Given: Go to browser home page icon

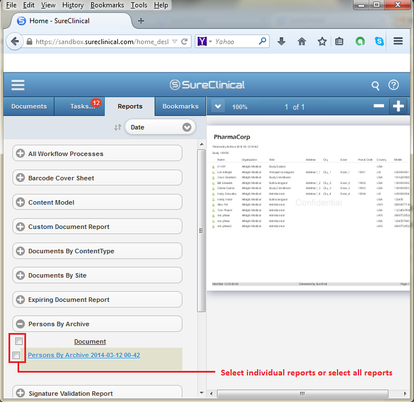Looking at the screenshot, I should [301, 41].
